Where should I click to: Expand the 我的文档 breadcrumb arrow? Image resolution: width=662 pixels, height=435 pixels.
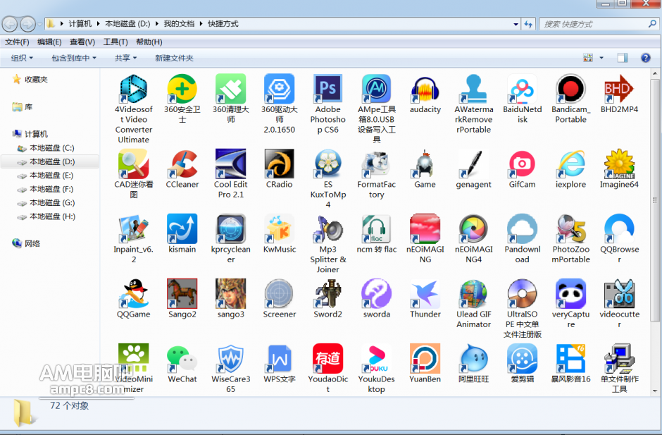point(201,24)
